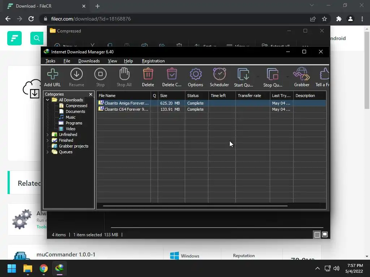Open Chrome extensions puzzle icon
Image resolution: width=370 pixels, height=277 pixels.
[339, 19]
